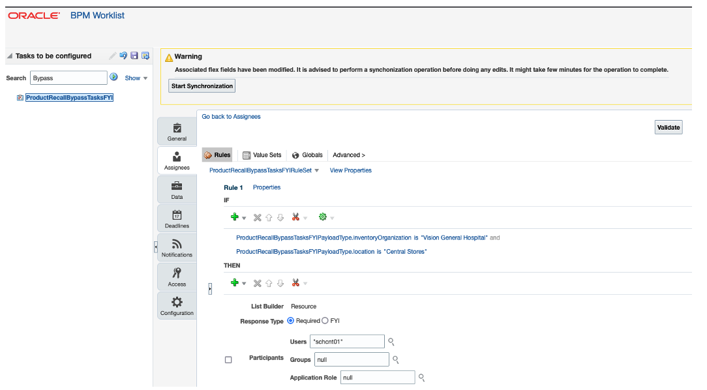This screenshot has height=390, width=707.
Task: Click green plus add icon in IF section
Action: [x=234, y=217]
